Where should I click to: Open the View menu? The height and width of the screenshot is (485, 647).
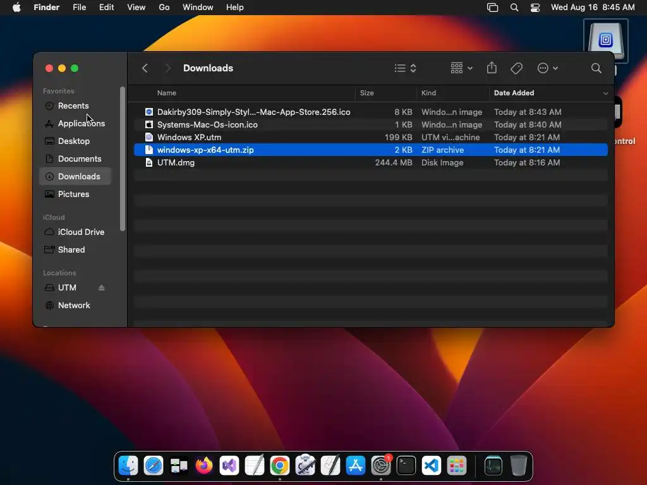pyautogui.click(x=136, y=8)
